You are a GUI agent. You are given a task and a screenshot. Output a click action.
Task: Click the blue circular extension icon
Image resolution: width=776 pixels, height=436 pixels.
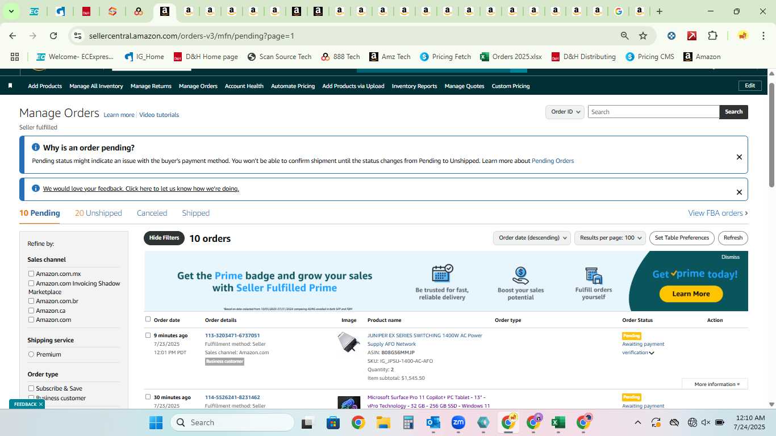tap(671, 36)
